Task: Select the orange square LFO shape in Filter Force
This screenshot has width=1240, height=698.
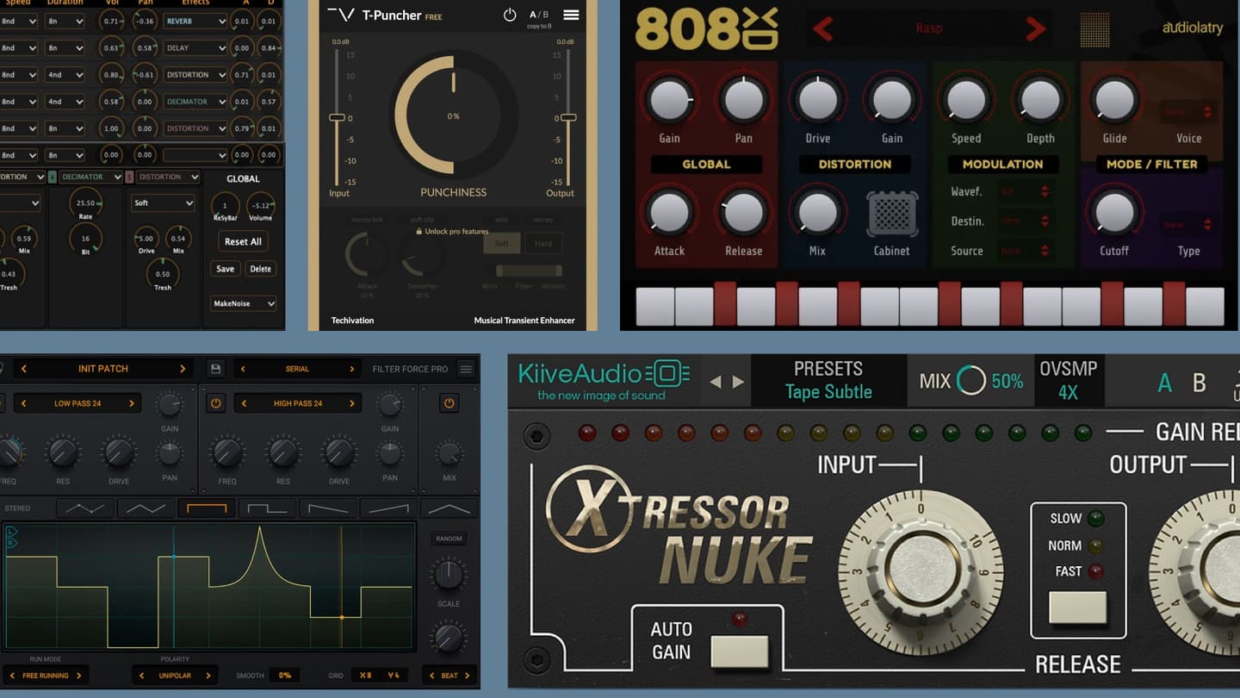Action: point(207,508)
